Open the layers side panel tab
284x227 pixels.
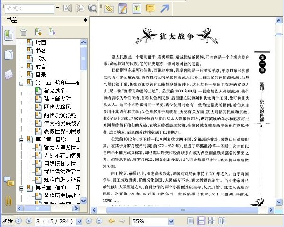point(9,75)
